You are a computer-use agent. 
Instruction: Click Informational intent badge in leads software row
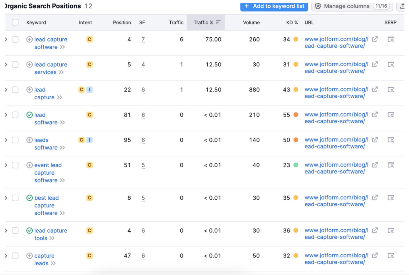point(89,140)
